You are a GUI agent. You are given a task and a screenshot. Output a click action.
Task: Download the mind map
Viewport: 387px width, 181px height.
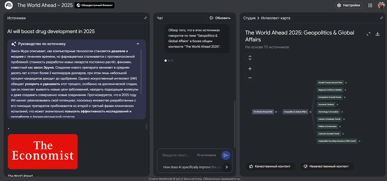point(378,34)
